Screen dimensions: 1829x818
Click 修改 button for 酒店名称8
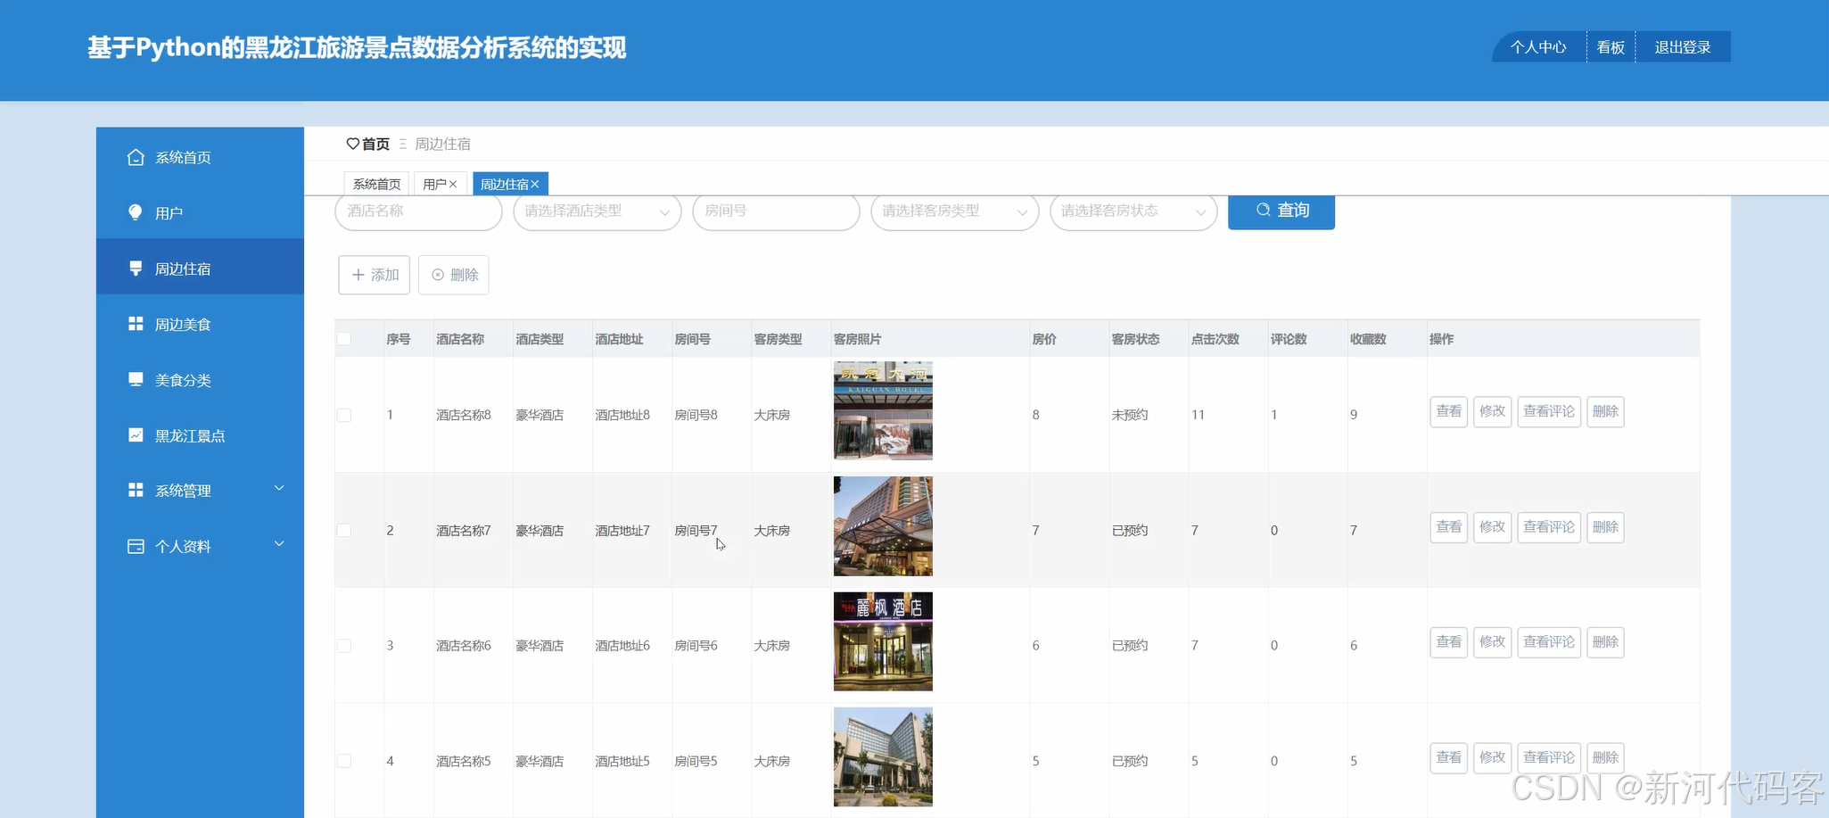click(x=1493, y=411)
